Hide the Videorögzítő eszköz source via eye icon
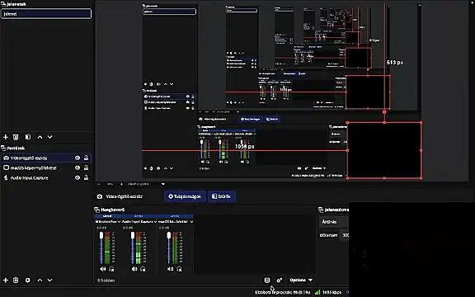Viewport: 475px width, 297px height. click(x=78, y=158)
